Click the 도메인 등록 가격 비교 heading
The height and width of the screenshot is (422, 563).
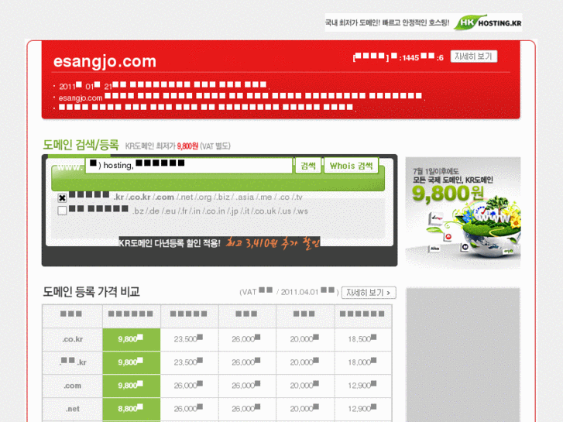pos(91,292)
